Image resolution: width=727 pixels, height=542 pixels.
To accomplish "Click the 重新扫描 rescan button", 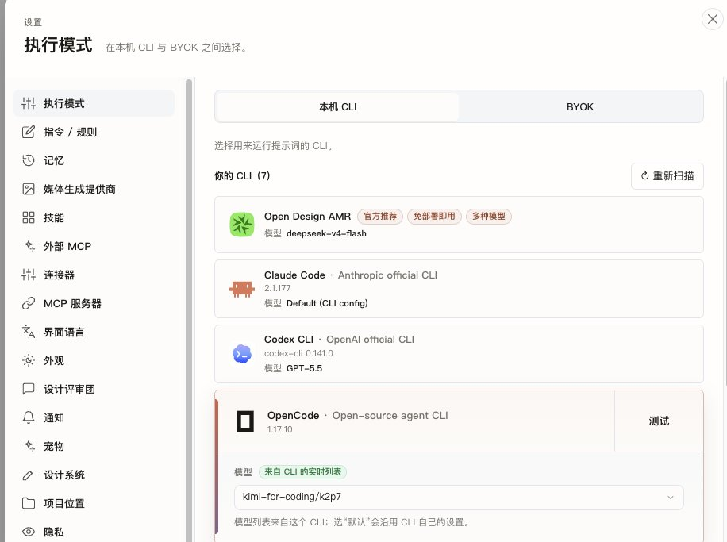I will coord(667,175).
